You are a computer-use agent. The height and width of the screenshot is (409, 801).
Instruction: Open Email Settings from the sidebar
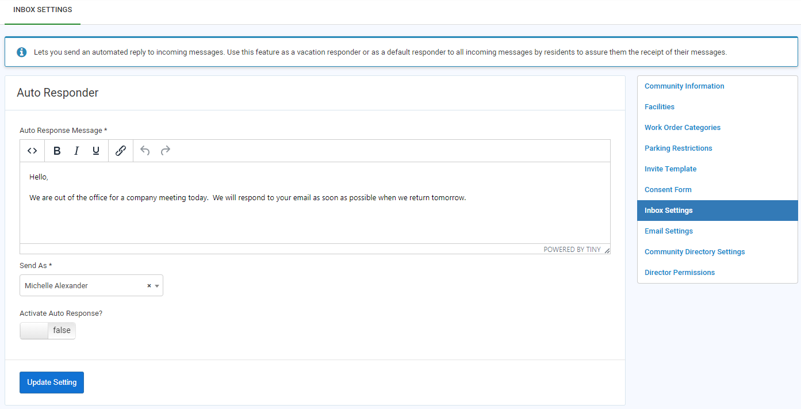(x=668, y=231)
